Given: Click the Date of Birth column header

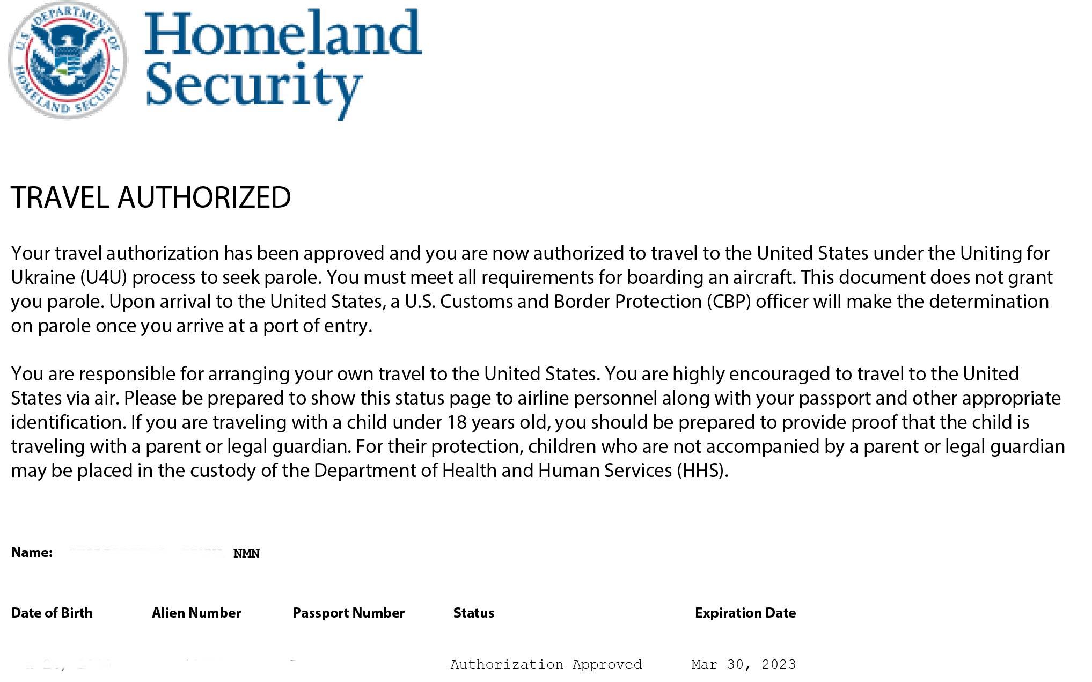Looking at the screenshot, I should pyautogui.click(x=52, y=613).
